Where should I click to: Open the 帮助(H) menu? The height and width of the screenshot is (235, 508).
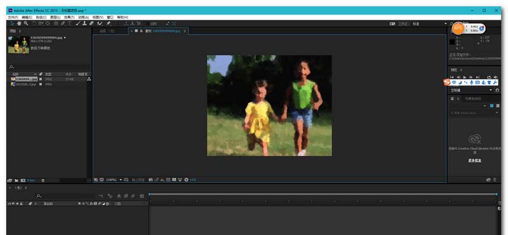123,17
